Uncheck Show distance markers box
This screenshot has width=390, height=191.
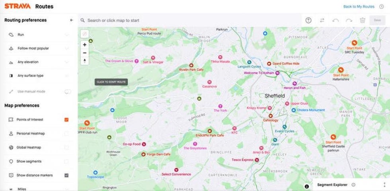click(x=66, y=175)
